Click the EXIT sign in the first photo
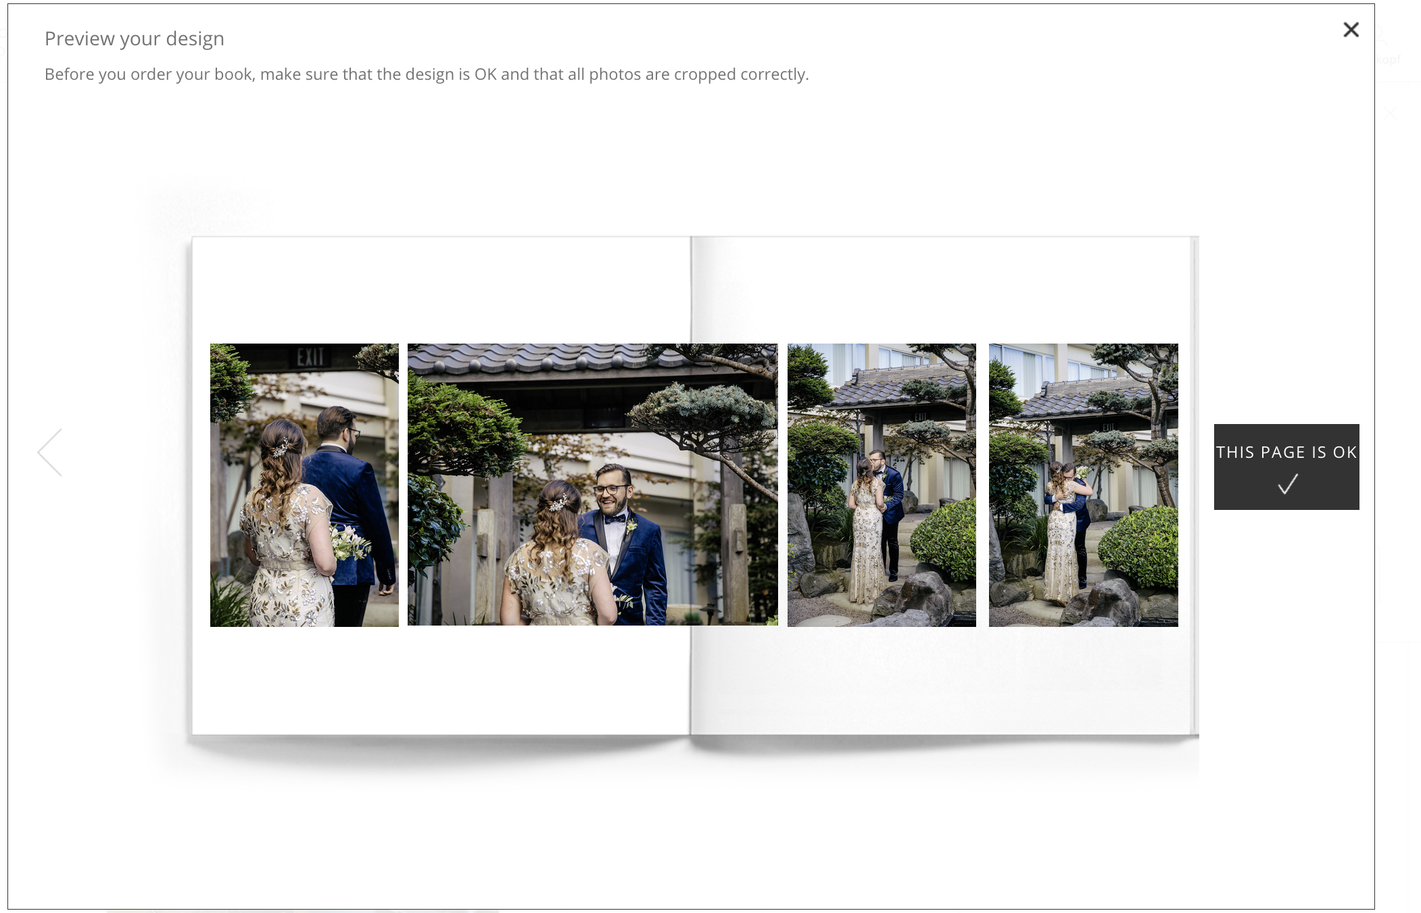The width and height of the screenshot is (1421, 913). (x=310, y=356)
